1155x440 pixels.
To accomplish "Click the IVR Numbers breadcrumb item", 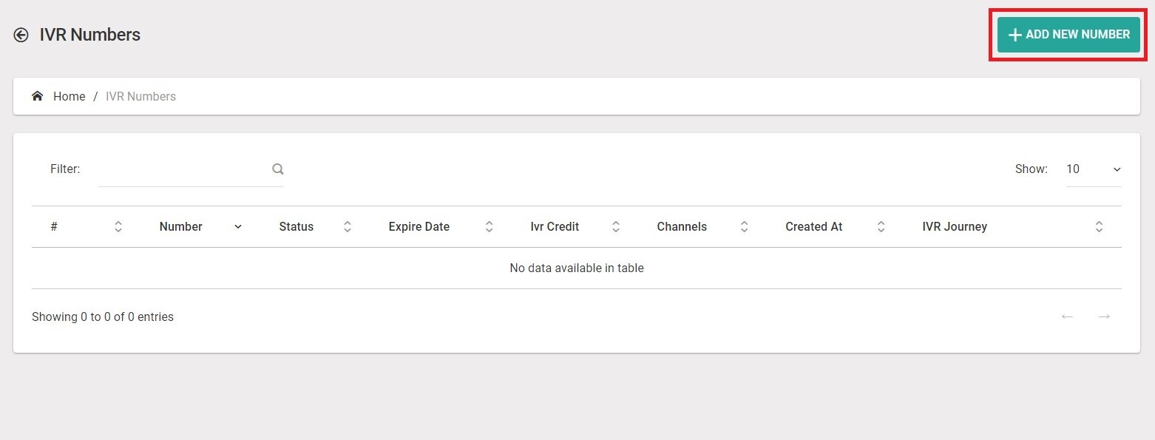I will pos(140,96).
